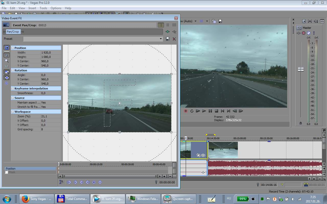327x204 pixels.
Task: Go to First Keyframe button
Action: pyautogui.click(x=69, y=182)
